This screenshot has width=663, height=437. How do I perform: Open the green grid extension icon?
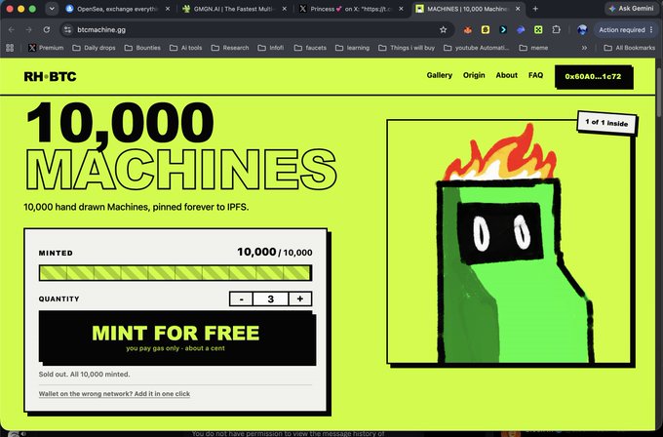(538, 29)
